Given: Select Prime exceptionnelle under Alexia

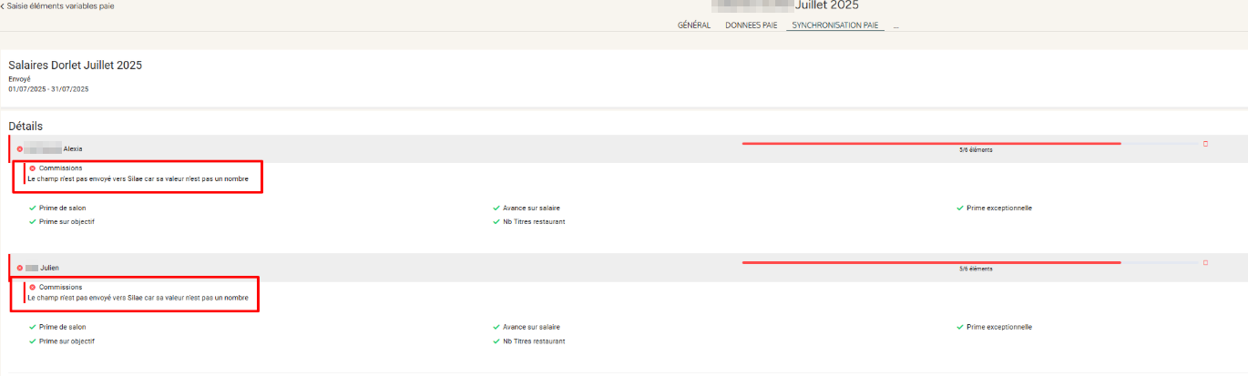Looking at the screenshot, I should pyautogui.click(x=998, y=208).
